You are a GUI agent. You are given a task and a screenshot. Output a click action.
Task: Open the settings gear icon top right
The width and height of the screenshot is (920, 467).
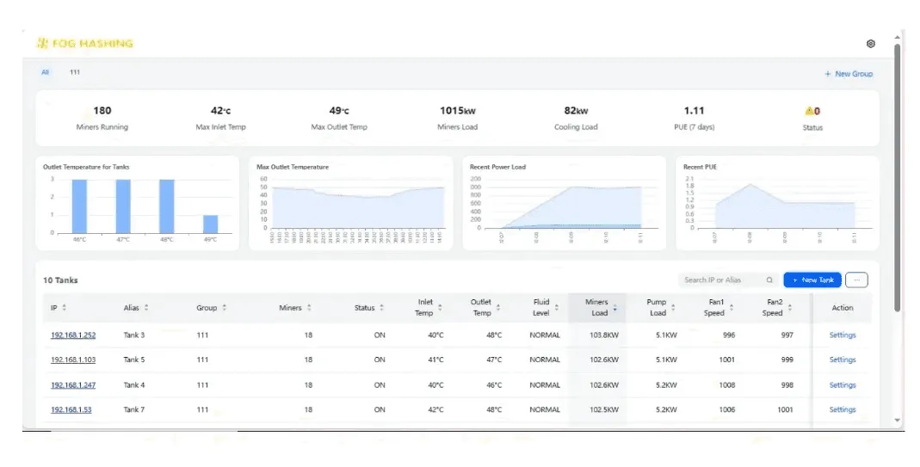871,43
